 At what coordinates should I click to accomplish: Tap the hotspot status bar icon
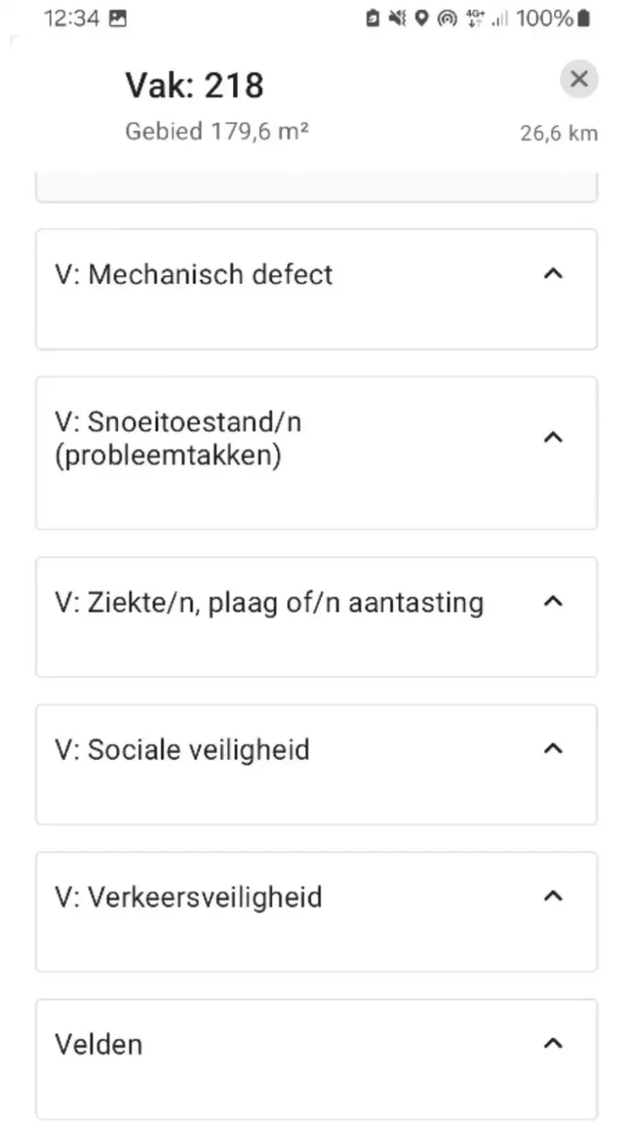tap(447, 19)
